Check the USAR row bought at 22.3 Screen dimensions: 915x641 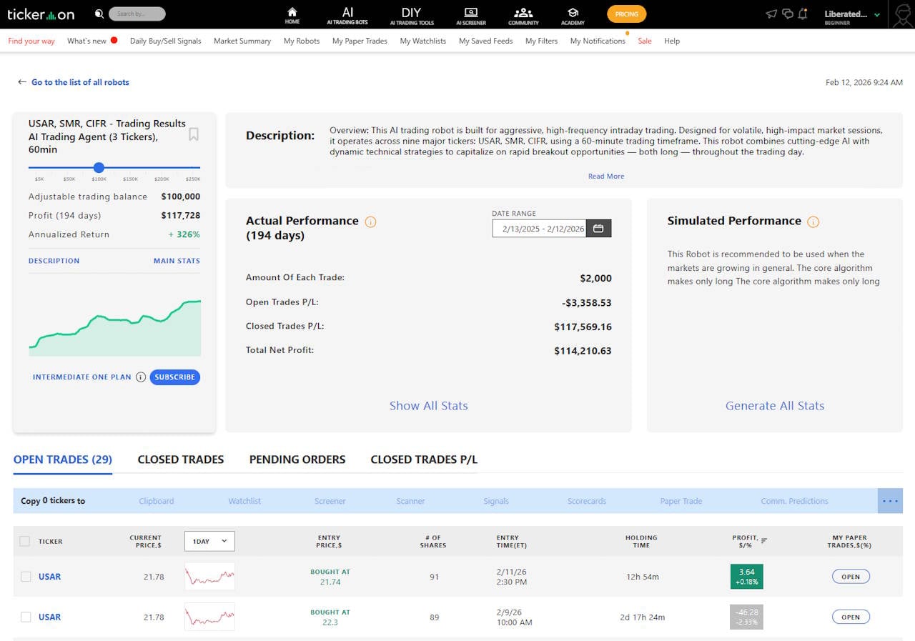tap(26, 617)
